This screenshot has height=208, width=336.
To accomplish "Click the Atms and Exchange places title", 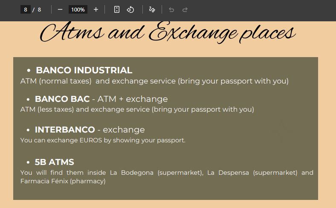I will [168, 32].
